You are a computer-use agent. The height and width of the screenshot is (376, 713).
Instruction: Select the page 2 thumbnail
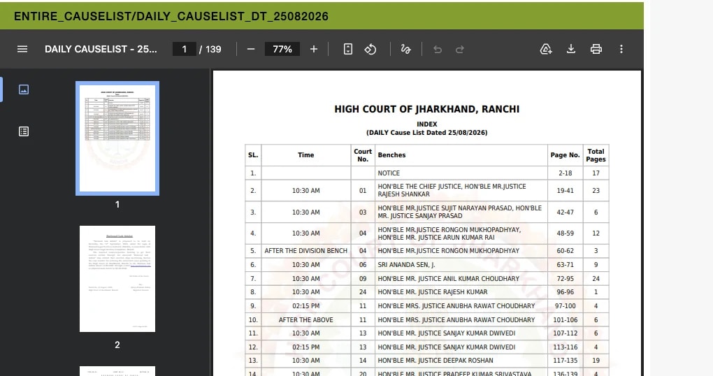point(117,279)
